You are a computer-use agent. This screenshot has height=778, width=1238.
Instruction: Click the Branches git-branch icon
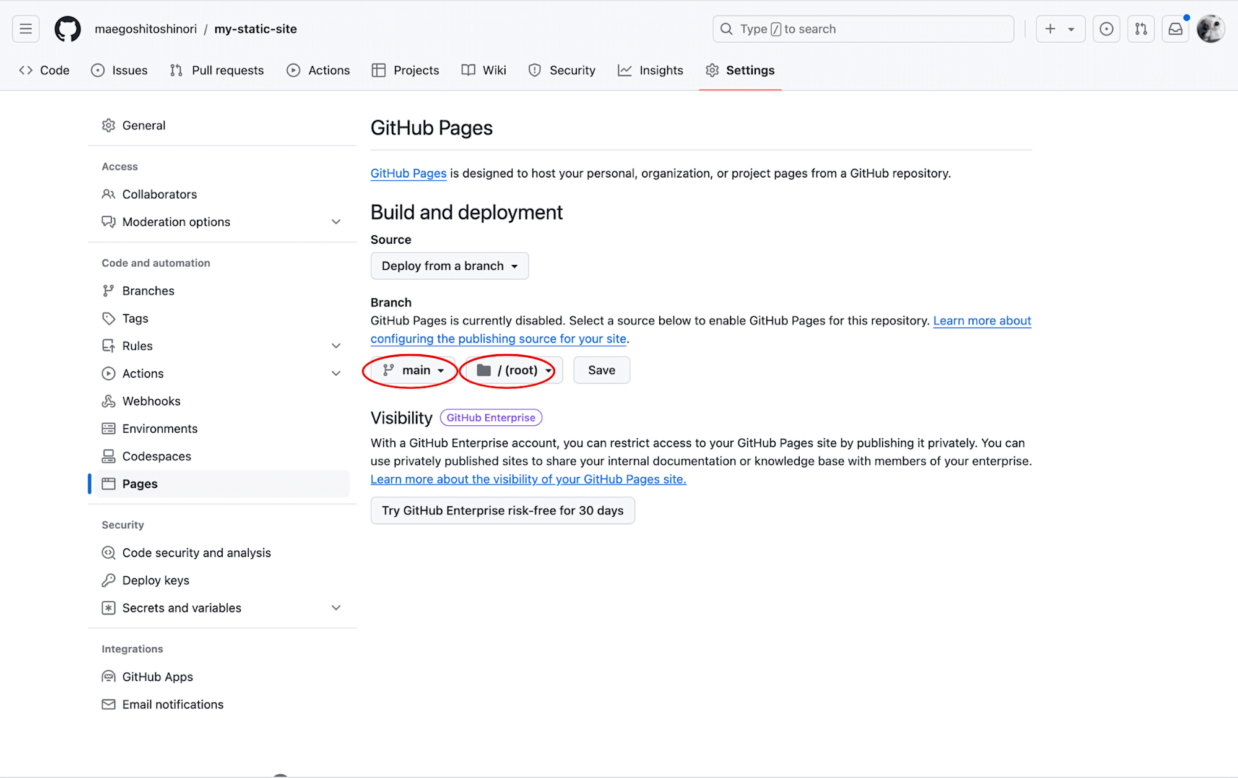[x=108, y=291]
